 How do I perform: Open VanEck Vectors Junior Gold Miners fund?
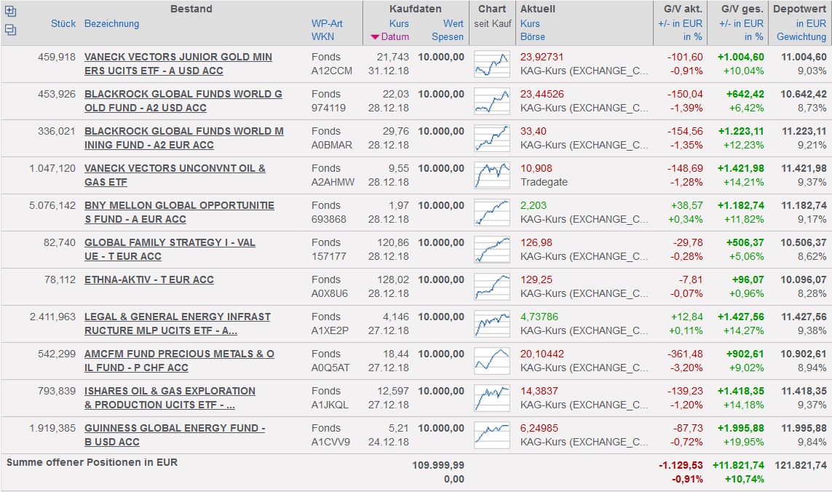[178, 64]
